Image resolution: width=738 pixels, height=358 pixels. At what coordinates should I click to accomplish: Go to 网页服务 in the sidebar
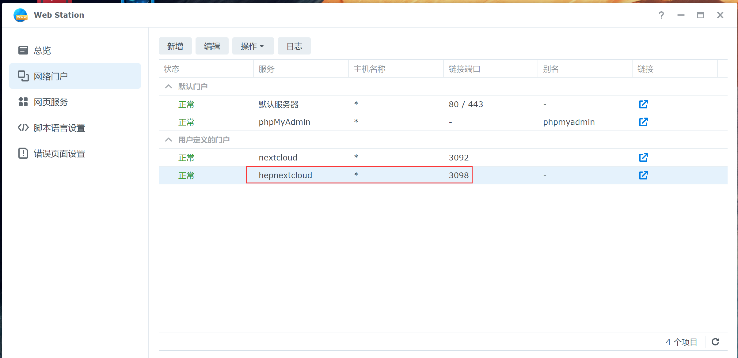(51, 102)
